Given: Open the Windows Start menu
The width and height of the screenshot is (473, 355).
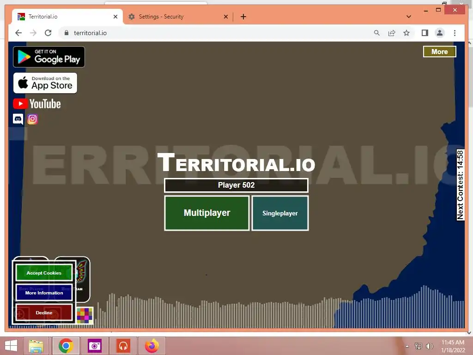Looking at the screenshot, I should point(11,346).
